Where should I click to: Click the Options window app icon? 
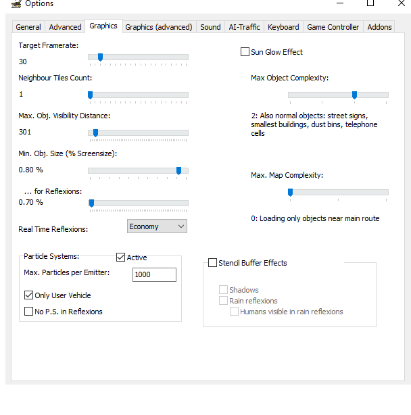[16, 4]
